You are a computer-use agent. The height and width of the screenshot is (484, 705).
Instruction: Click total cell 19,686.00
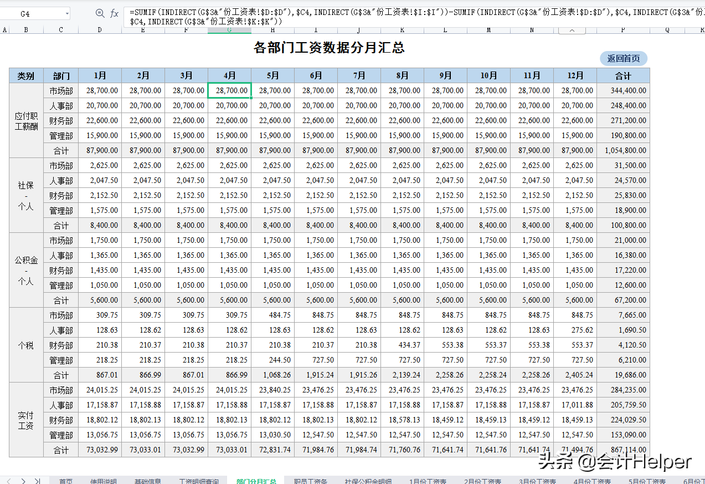623,375
